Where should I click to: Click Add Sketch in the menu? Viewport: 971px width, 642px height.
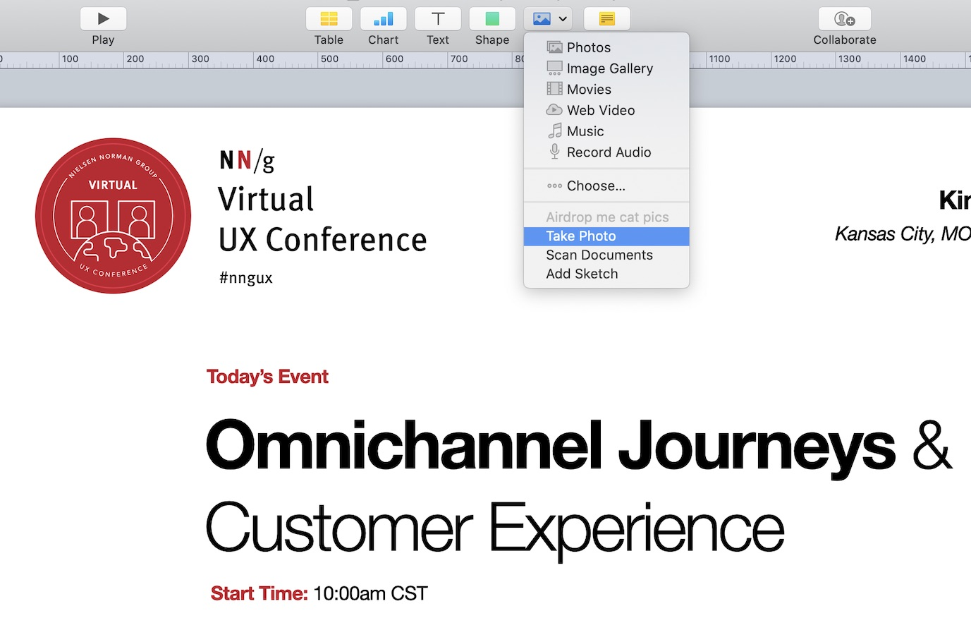582,274
